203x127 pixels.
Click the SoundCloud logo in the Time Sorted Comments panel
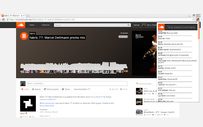(x=161, y=27)
